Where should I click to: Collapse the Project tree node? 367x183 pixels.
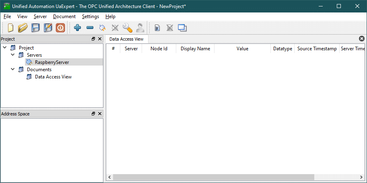point(5,48)
